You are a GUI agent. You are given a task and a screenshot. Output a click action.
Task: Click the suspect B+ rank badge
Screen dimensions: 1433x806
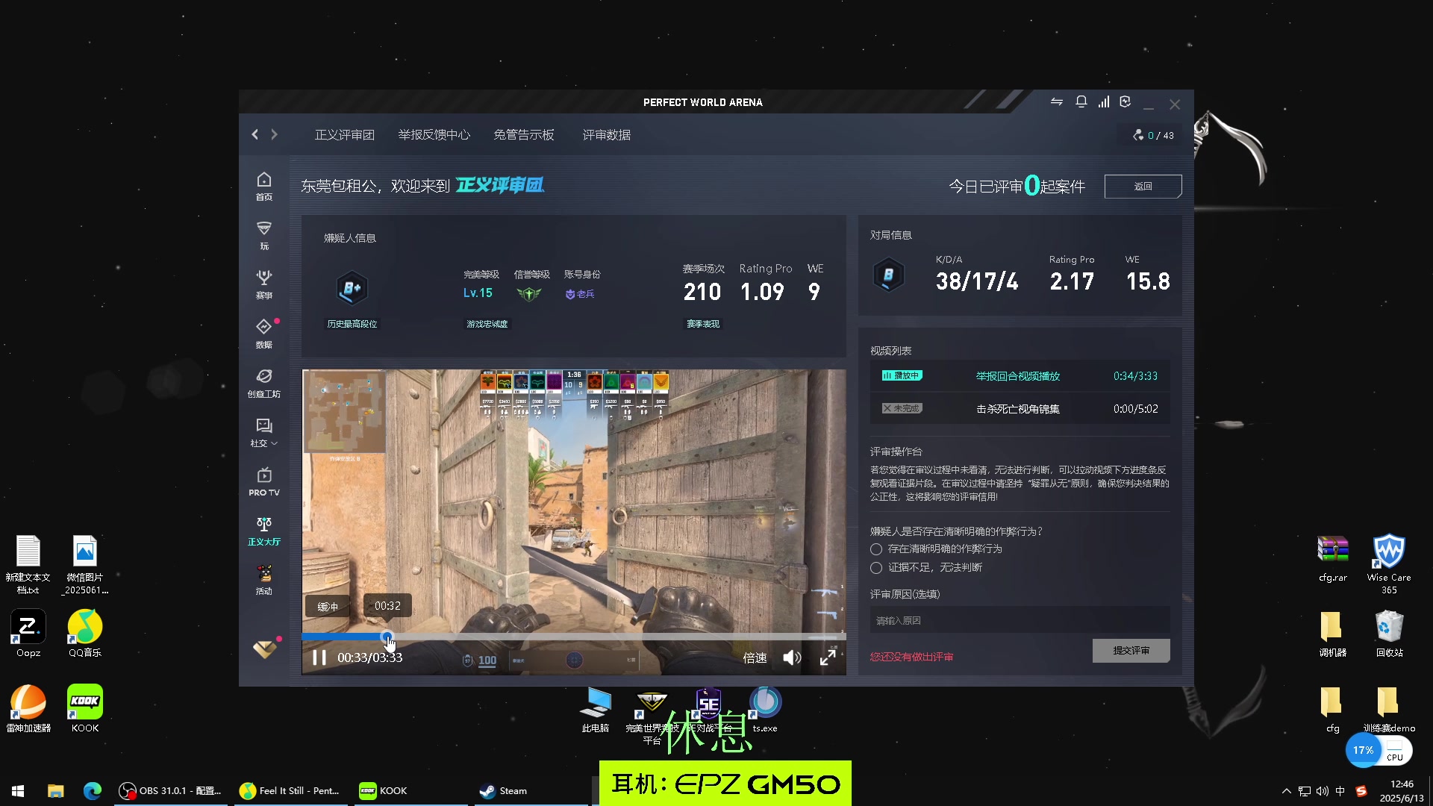click(x=352, y=289)
